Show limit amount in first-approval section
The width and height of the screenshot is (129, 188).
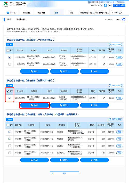coord(115,45)
